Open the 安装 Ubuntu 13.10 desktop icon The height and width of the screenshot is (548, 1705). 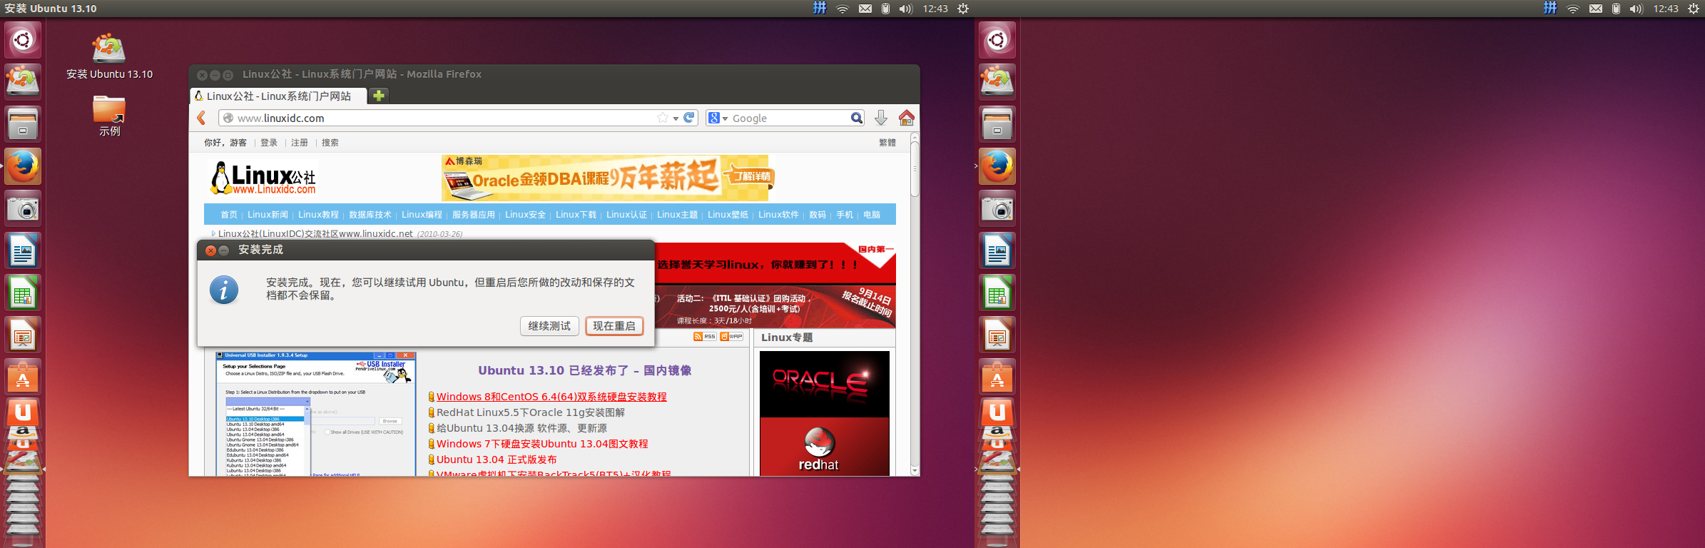click(x=109, y=56)
